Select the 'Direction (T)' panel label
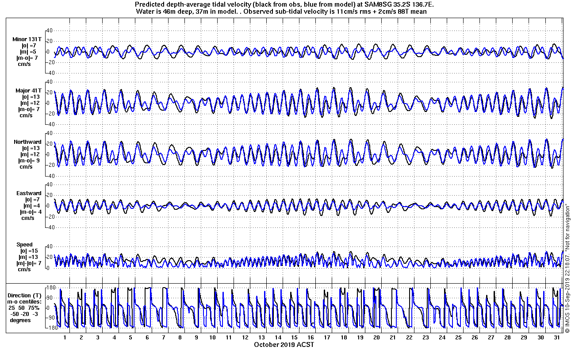Image resolution: width=575 pixels, height=354 pixels. 25,296
